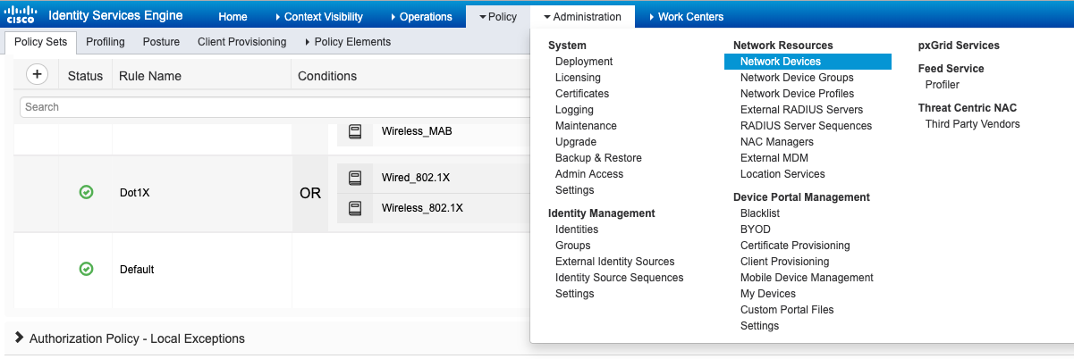Open Network Device Profiles
The width and height of the screenshot is (1074, 359).
click(797, 94)
